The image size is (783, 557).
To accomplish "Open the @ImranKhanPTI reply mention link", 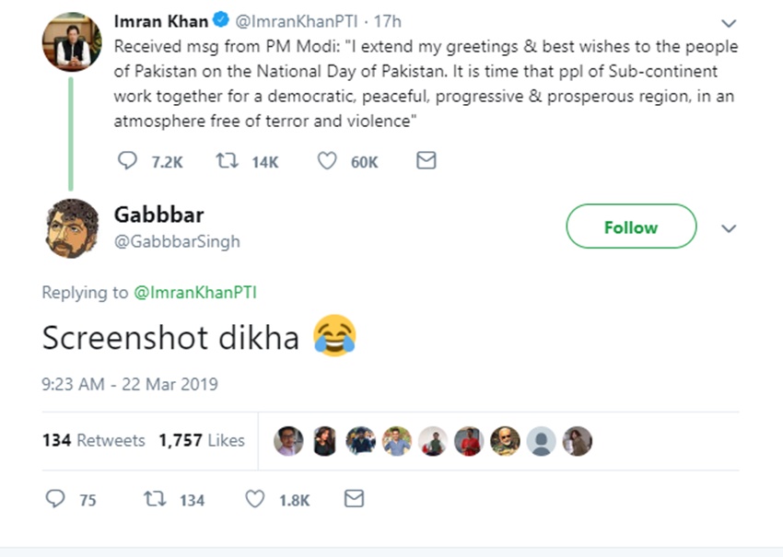I will 194,293.
